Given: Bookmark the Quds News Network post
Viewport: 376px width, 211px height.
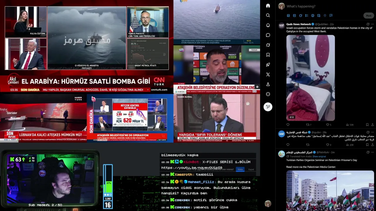Looking at the screenshot, I should [367, 125].
